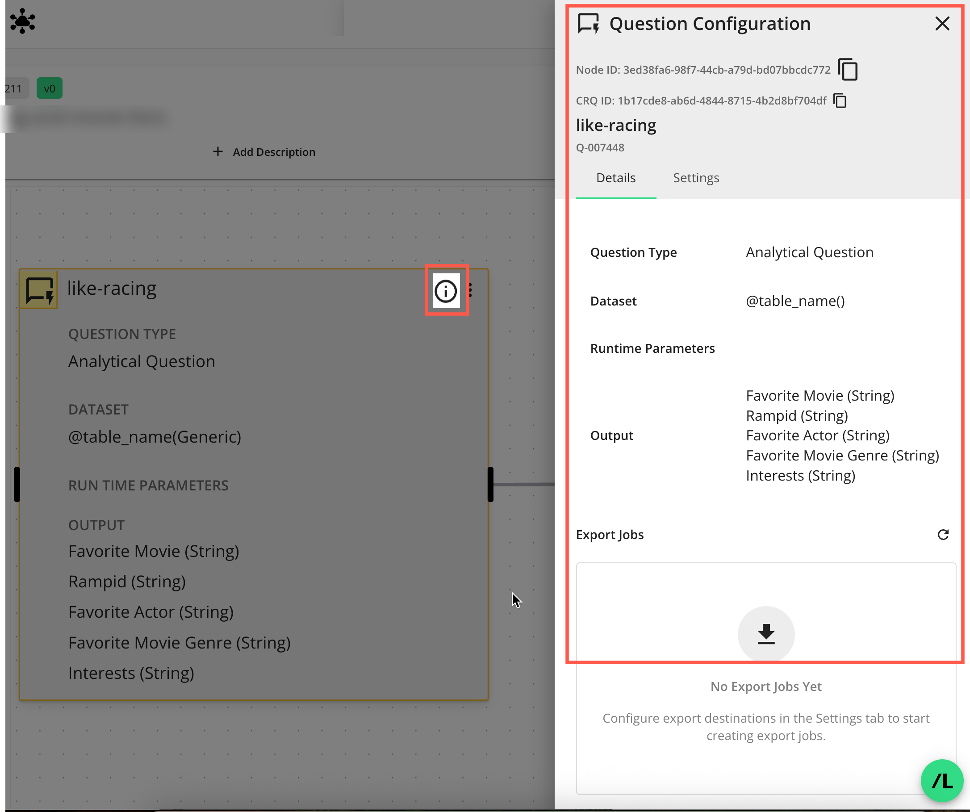Select the Details tab
The image size is (970, 812).
pyautogui.click(x=616, y=178)
